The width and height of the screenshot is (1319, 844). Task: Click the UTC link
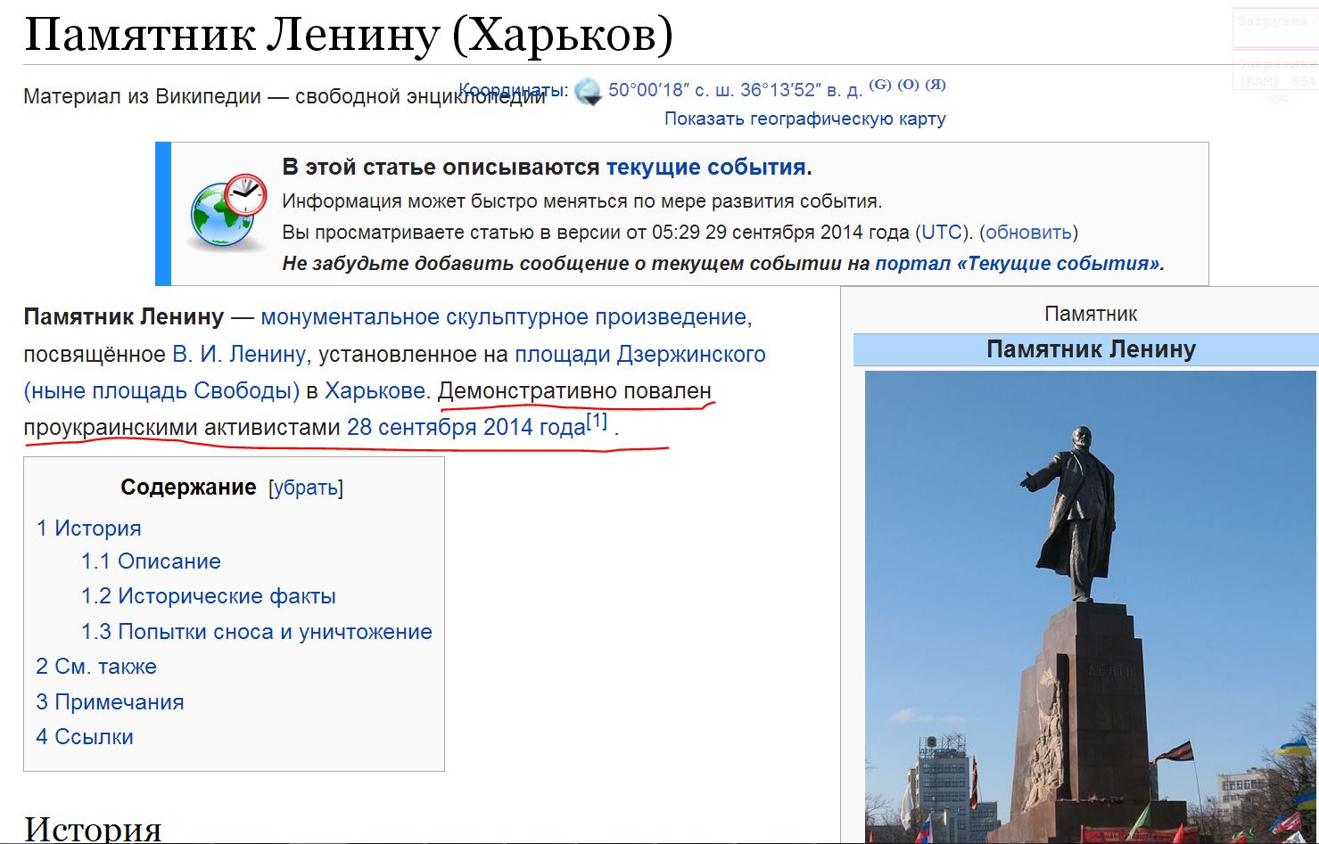tap(941, 233)
